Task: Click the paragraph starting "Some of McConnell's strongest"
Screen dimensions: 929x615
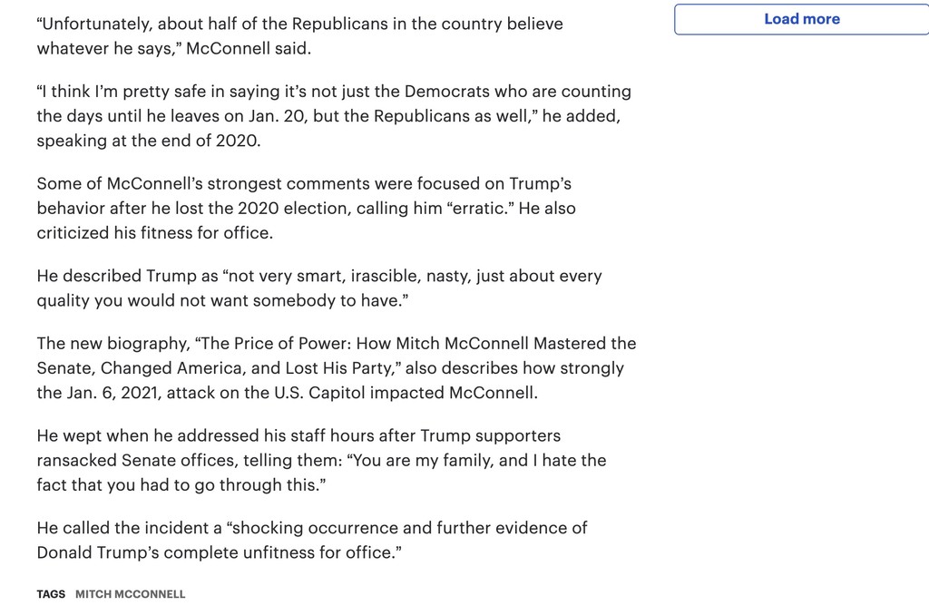Action: coord(307,208)
